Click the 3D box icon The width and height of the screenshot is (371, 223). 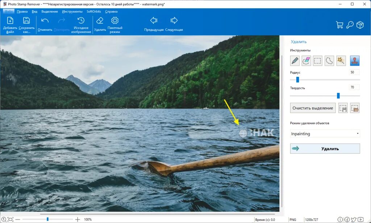pos(360,25)
